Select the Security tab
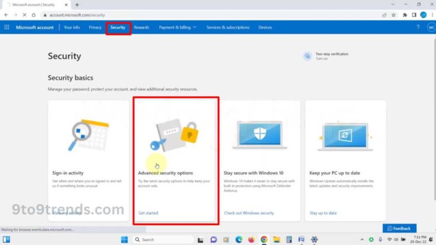436x245 pixels. tap(118, 27)
